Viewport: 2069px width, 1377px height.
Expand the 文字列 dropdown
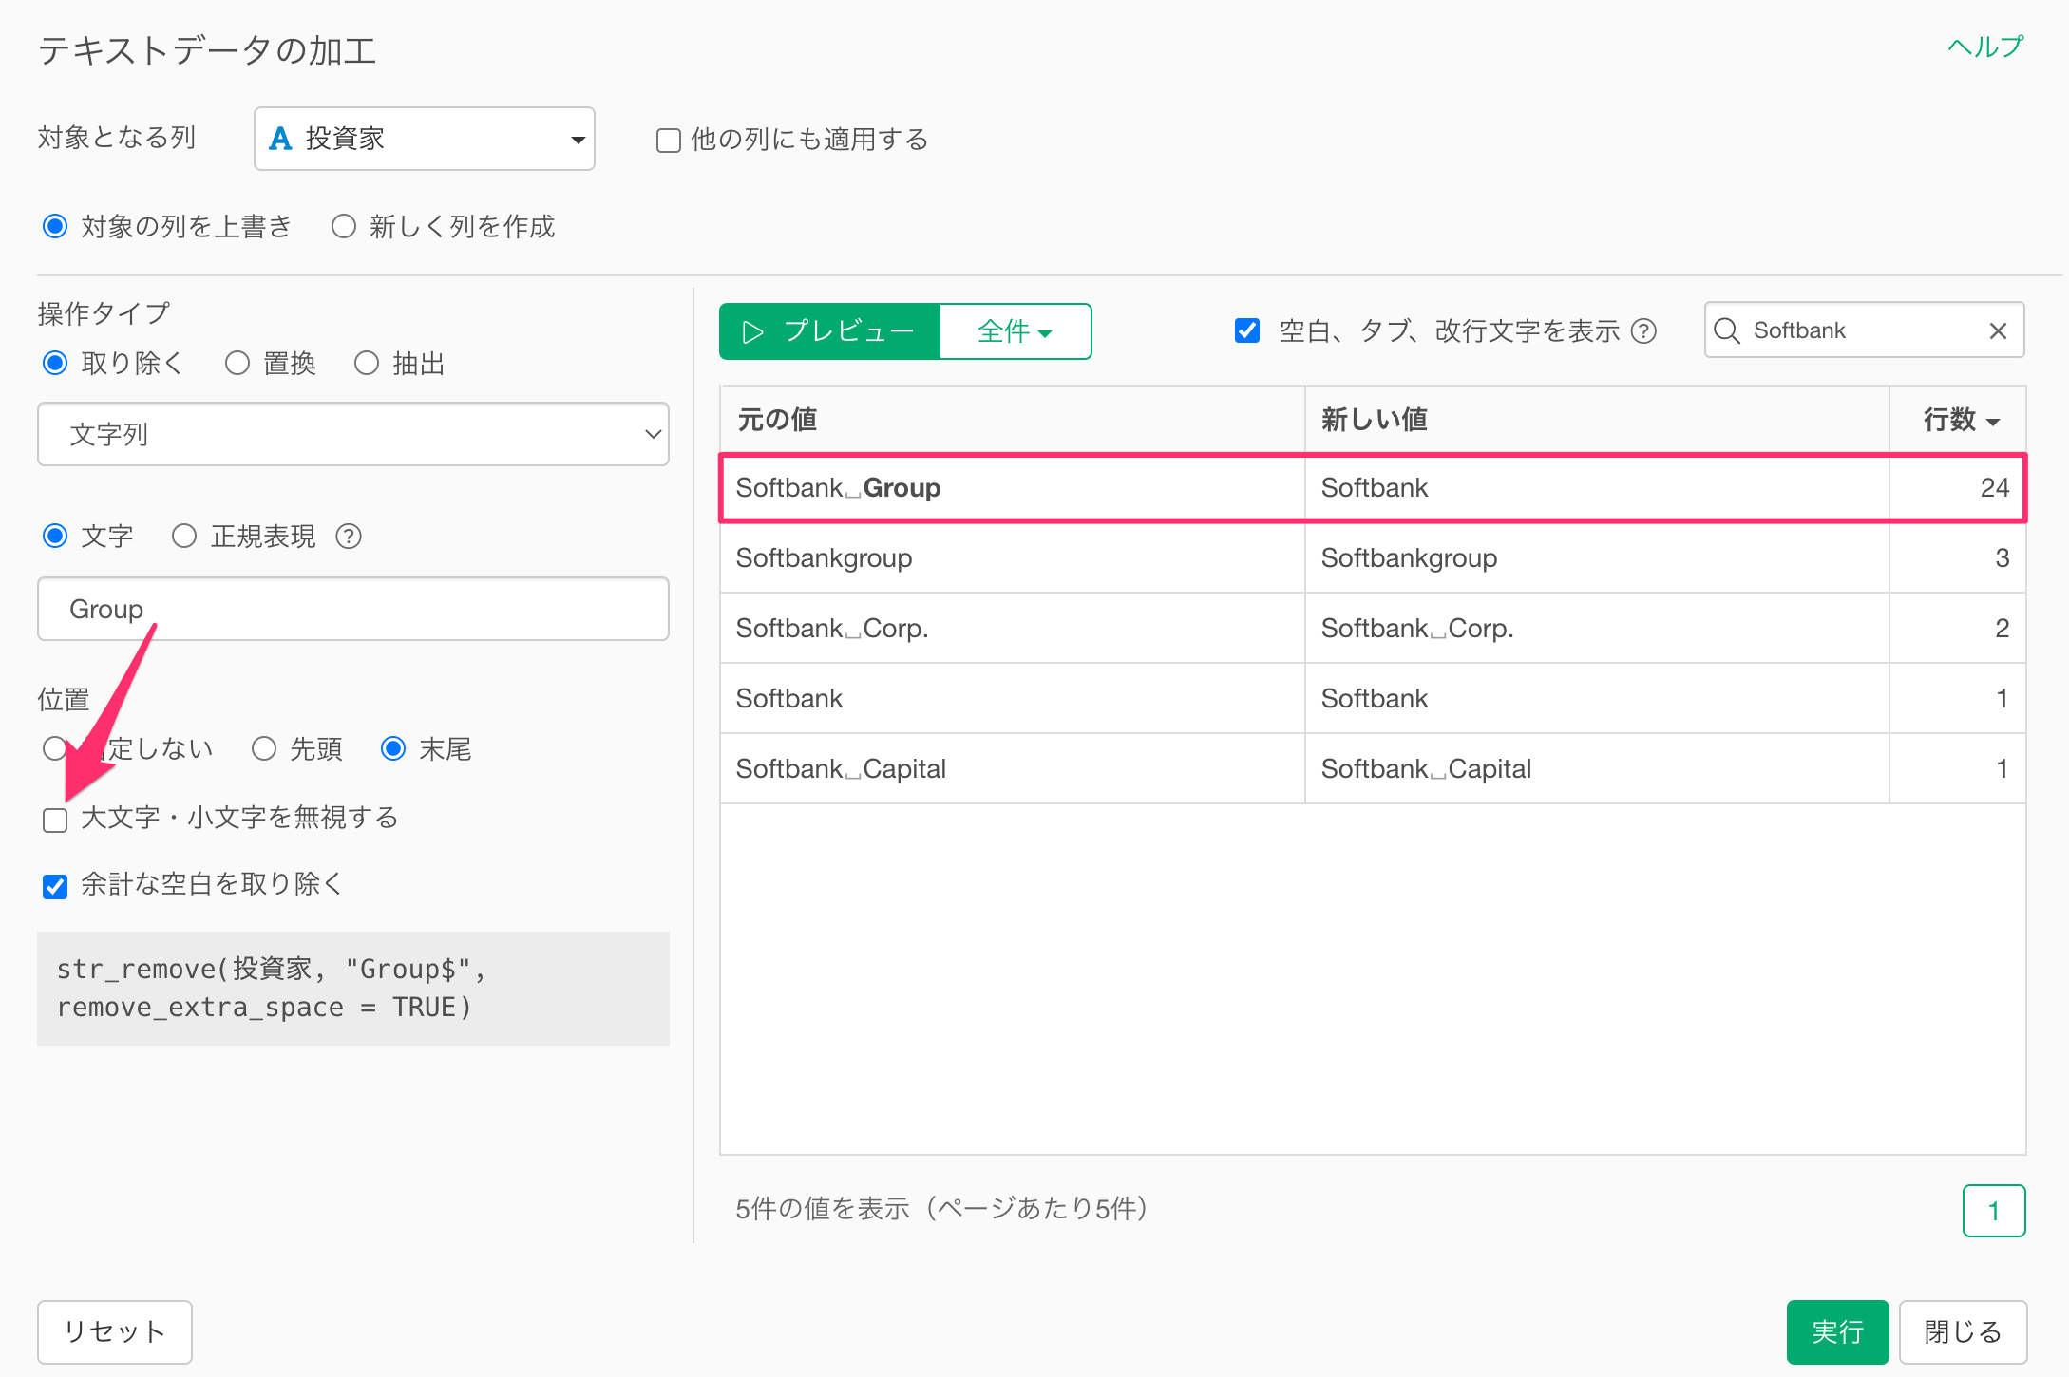pyautogui.click(x=353, y=434)
